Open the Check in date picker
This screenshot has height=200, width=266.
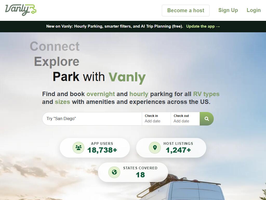tap(156, 119)
